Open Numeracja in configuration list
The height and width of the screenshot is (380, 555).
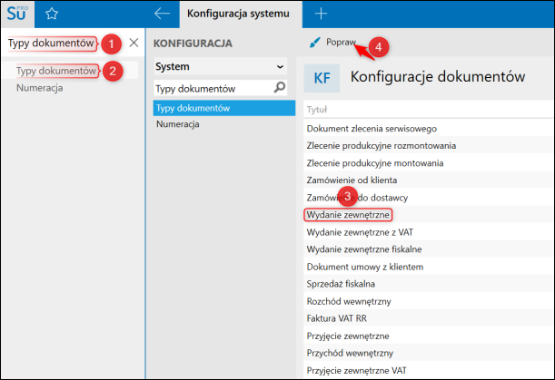coord(178,124)
